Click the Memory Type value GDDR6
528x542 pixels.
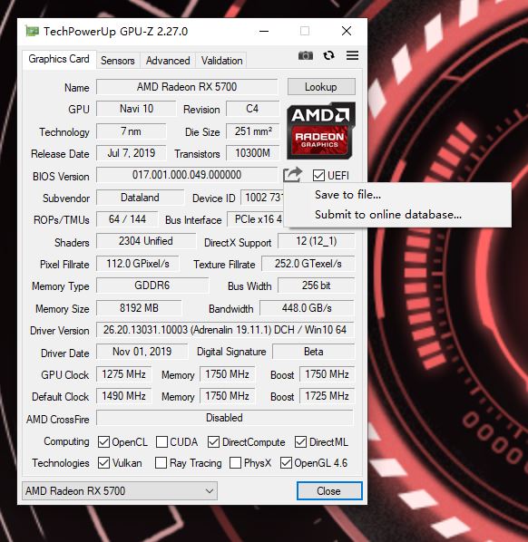pos(152,286)
